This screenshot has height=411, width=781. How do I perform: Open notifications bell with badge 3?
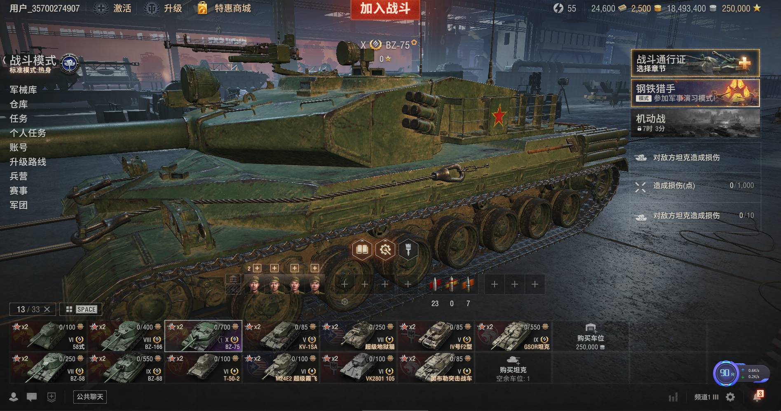(758, 396)
